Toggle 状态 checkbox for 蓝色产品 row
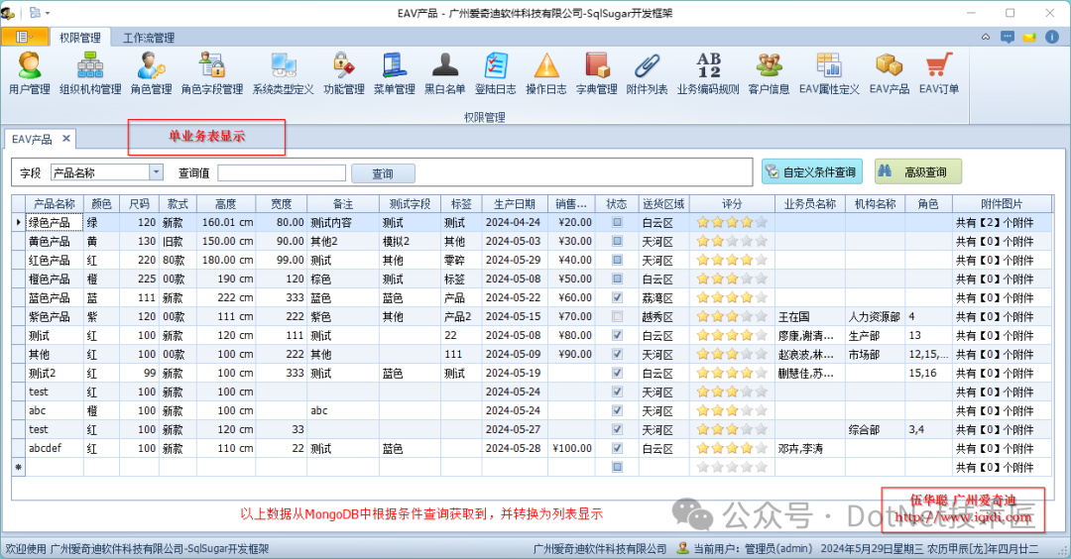1071x559 pixels. click(617, 298)
